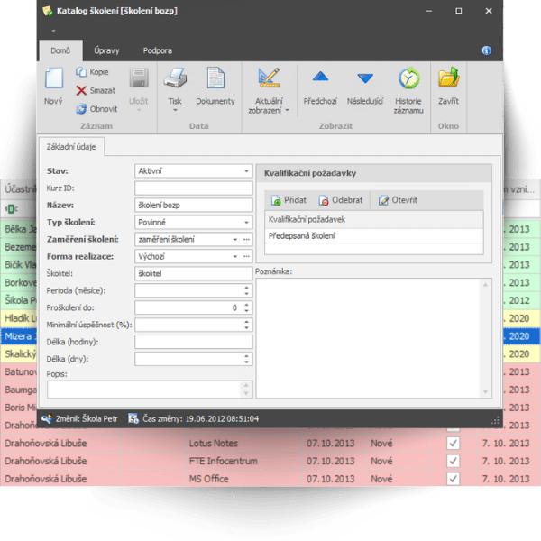
Task: Click the Přidat button
Action: click(x=289, y=200)
